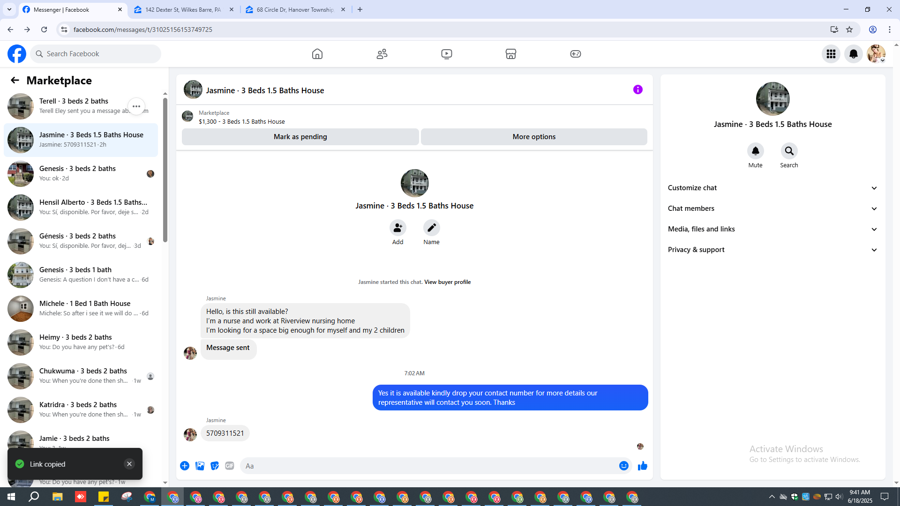Open Windows Start menu
This screenshot has width=900, height=506.
coord(11,497)
